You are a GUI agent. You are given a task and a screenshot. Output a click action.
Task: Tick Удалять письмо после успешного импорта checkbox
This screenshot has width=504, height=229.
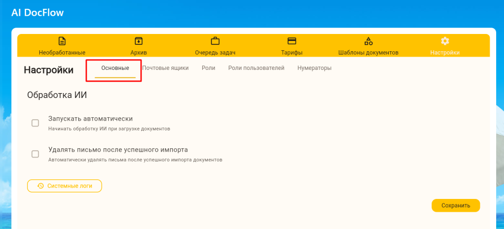point(35,154)
